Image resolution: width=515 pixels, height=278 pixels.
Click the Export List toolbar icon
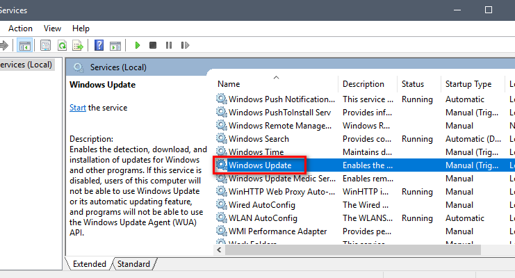pyautogui.click(x=78, y=45)
